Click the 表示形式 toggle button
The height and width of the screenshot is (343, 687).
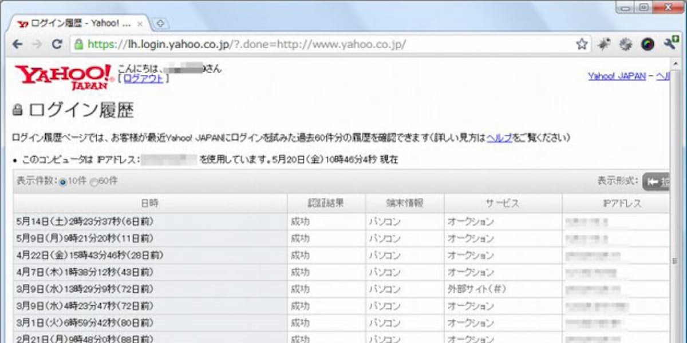(x=656, y=181)
